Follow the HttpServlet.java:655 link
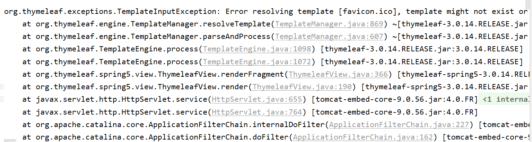The height and width of the screenshot is (142, 532). pyautogui.click(x=257, y=100)
